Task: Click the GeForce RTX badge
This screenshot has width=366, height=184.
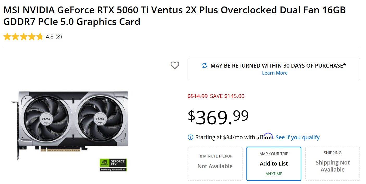Action: tap(113, 165)
